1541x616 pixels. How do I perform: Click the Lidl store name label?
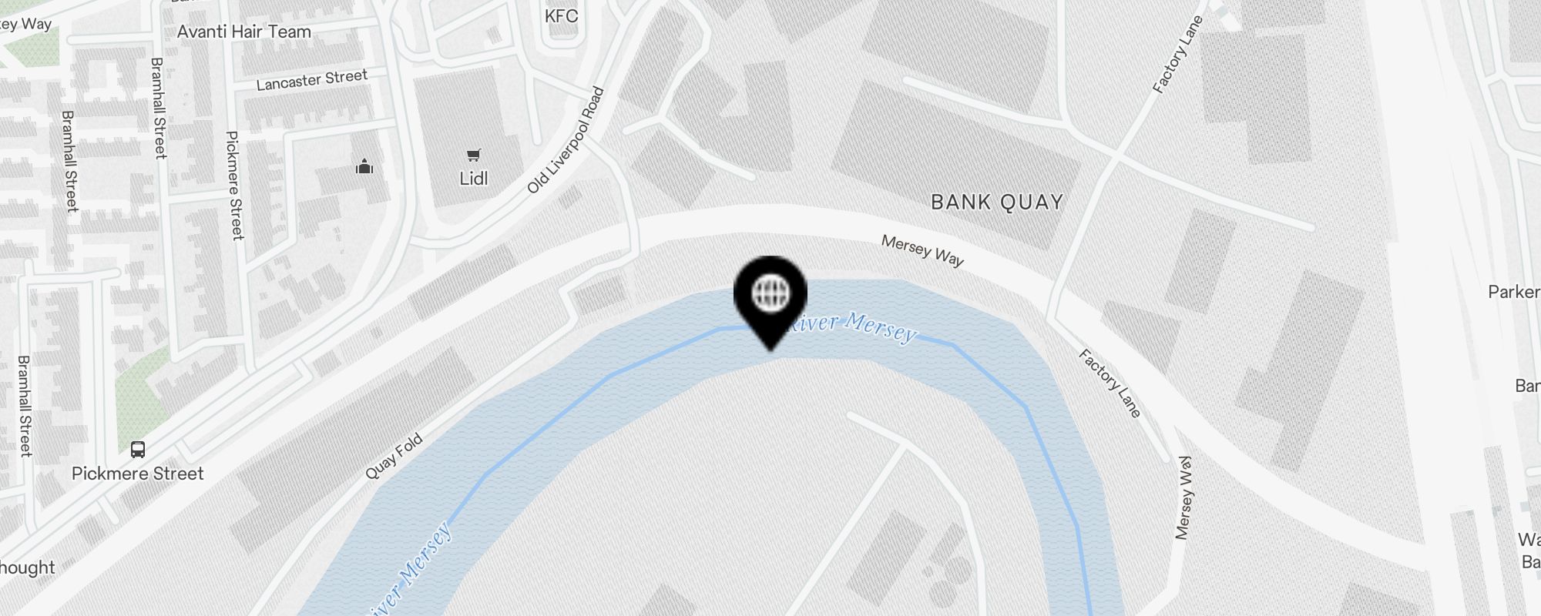pos(474,179)
